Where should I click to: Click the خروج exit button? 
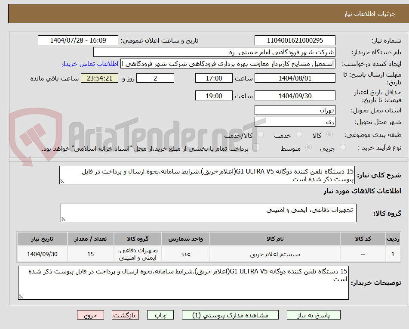coord(90,315)
